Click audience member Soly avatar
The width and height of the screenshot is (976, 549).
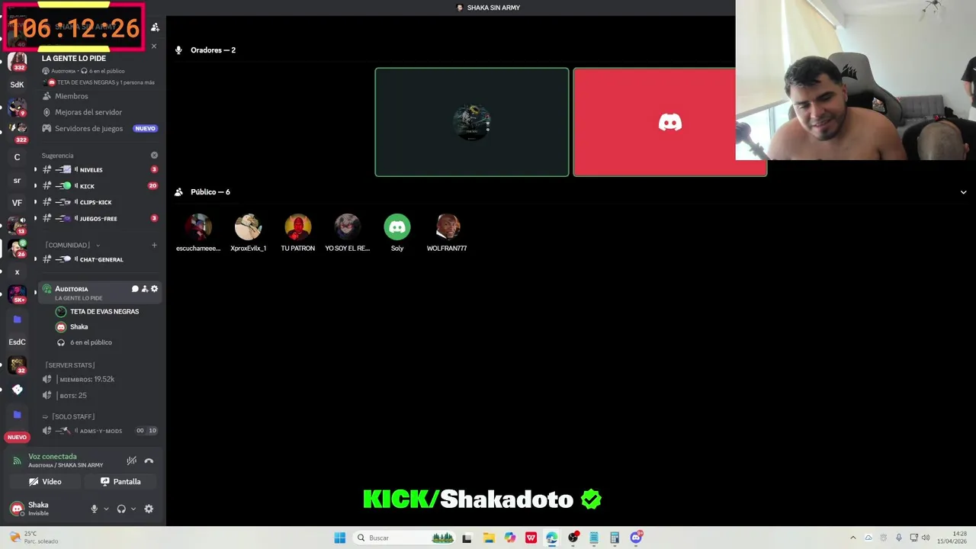[396, 227]
